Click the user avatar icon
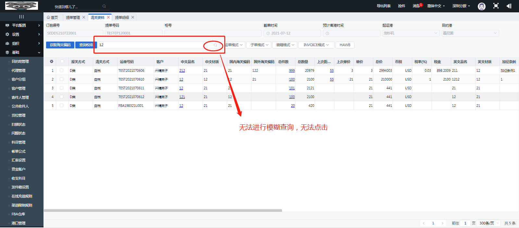519x228 pixels. [481, 6]
